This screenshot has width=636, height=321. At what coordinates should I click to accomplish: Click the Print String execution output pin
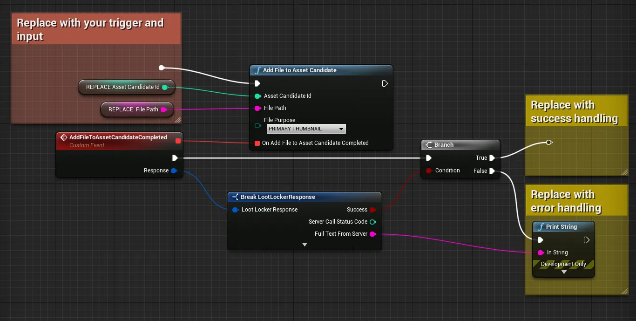coord(586,240)
